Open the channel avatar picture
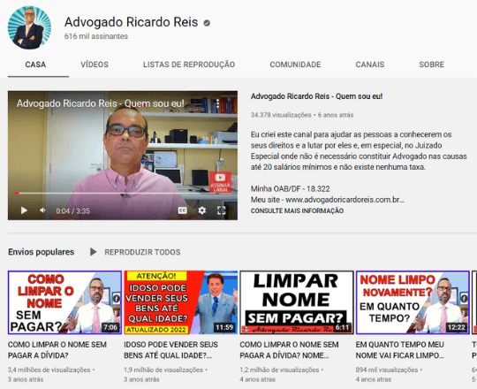 pos(29,27)
